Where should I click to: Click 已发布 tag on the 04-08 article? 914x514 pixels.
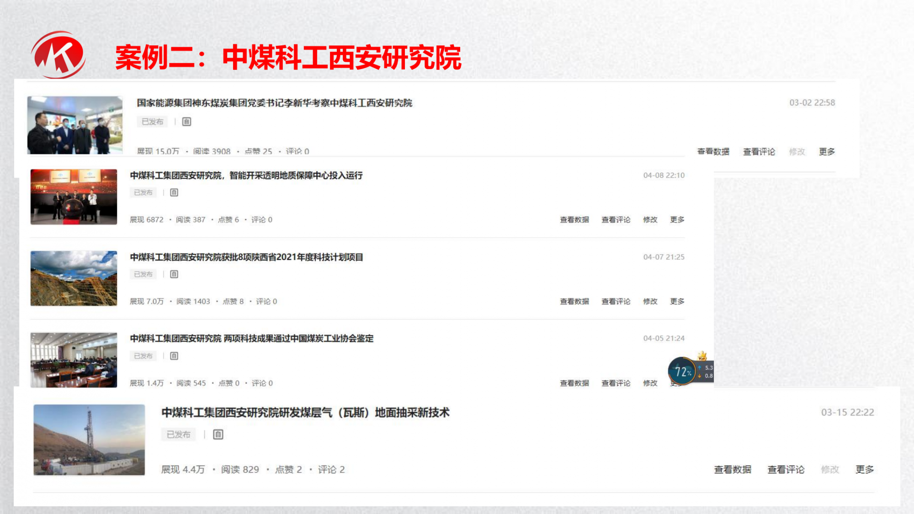(x=143, y=192)
